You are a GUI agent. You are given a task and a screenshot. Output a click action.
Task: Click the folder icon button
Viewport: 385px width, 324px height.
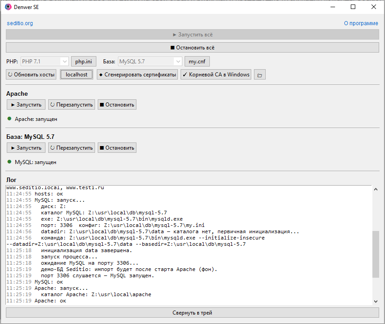[259, 75]
